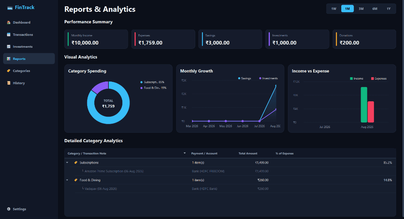Collapse the Food & Dining category row
The height and width of the screenshot is (219, 404).
(x=67, y=180)
